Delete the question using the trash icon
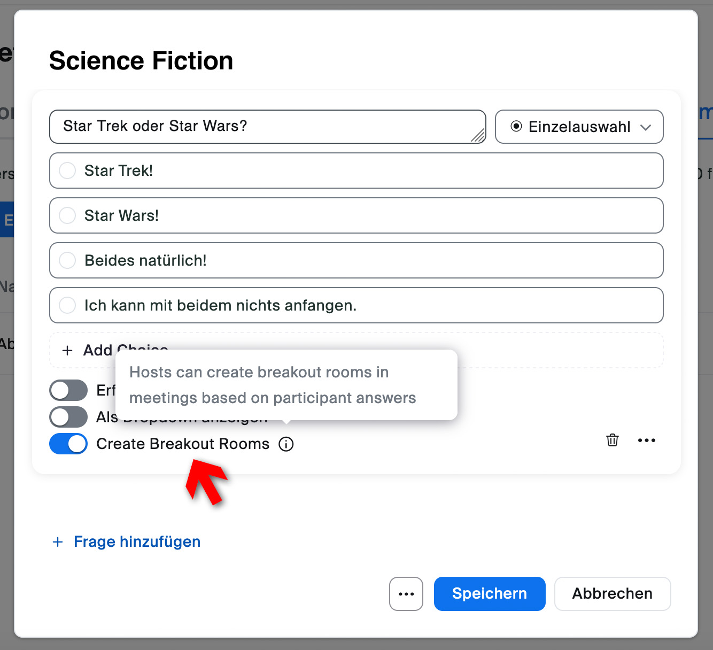713x650 pixels. pos(613,440)
